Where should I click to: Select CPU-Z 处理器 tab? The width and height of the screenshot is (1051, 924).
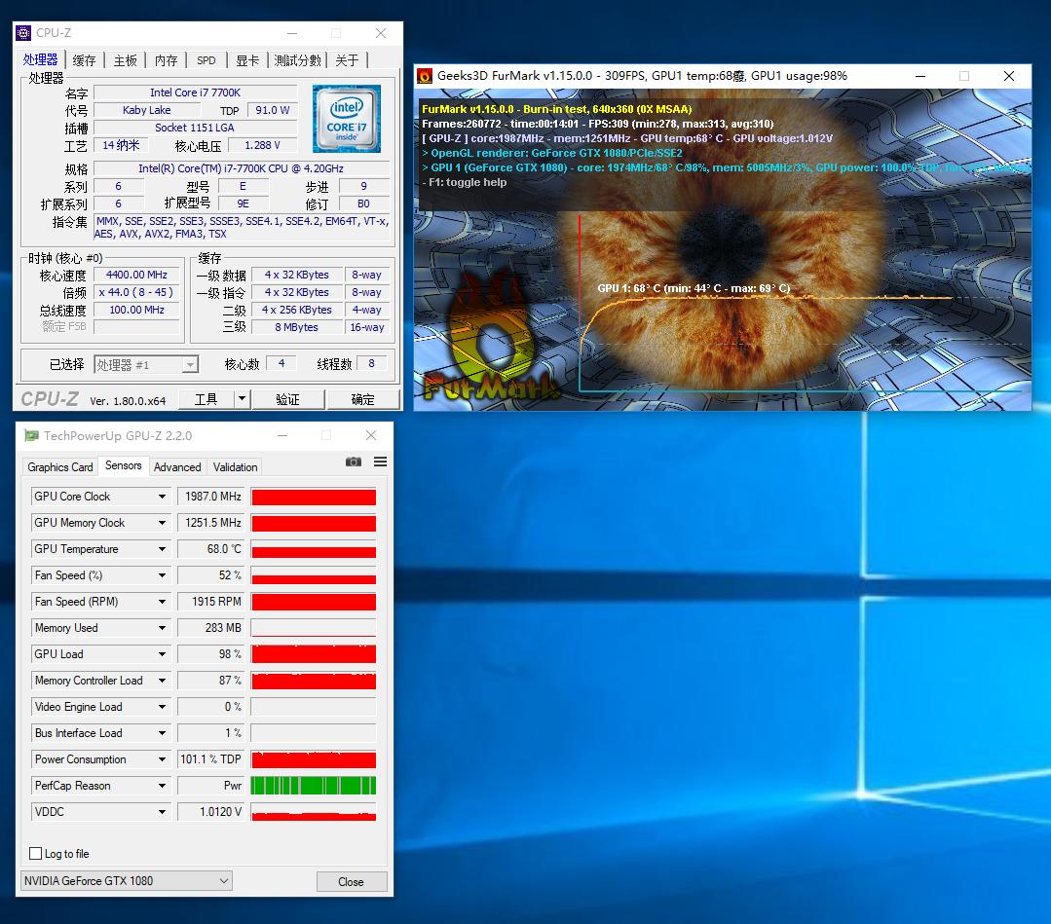coord(40,59)
